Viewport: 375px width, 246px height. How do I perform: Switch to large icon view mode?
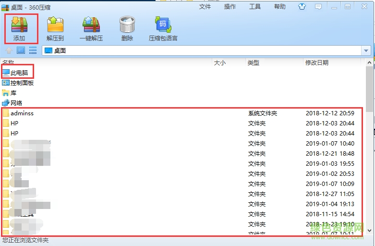click(21, 50)
